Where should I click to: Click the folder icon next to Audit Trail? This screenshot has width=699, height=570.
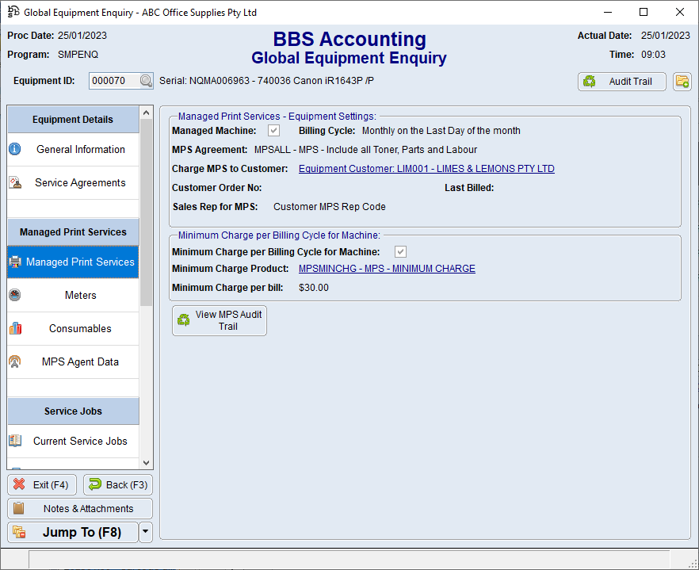tap(682, 82)
